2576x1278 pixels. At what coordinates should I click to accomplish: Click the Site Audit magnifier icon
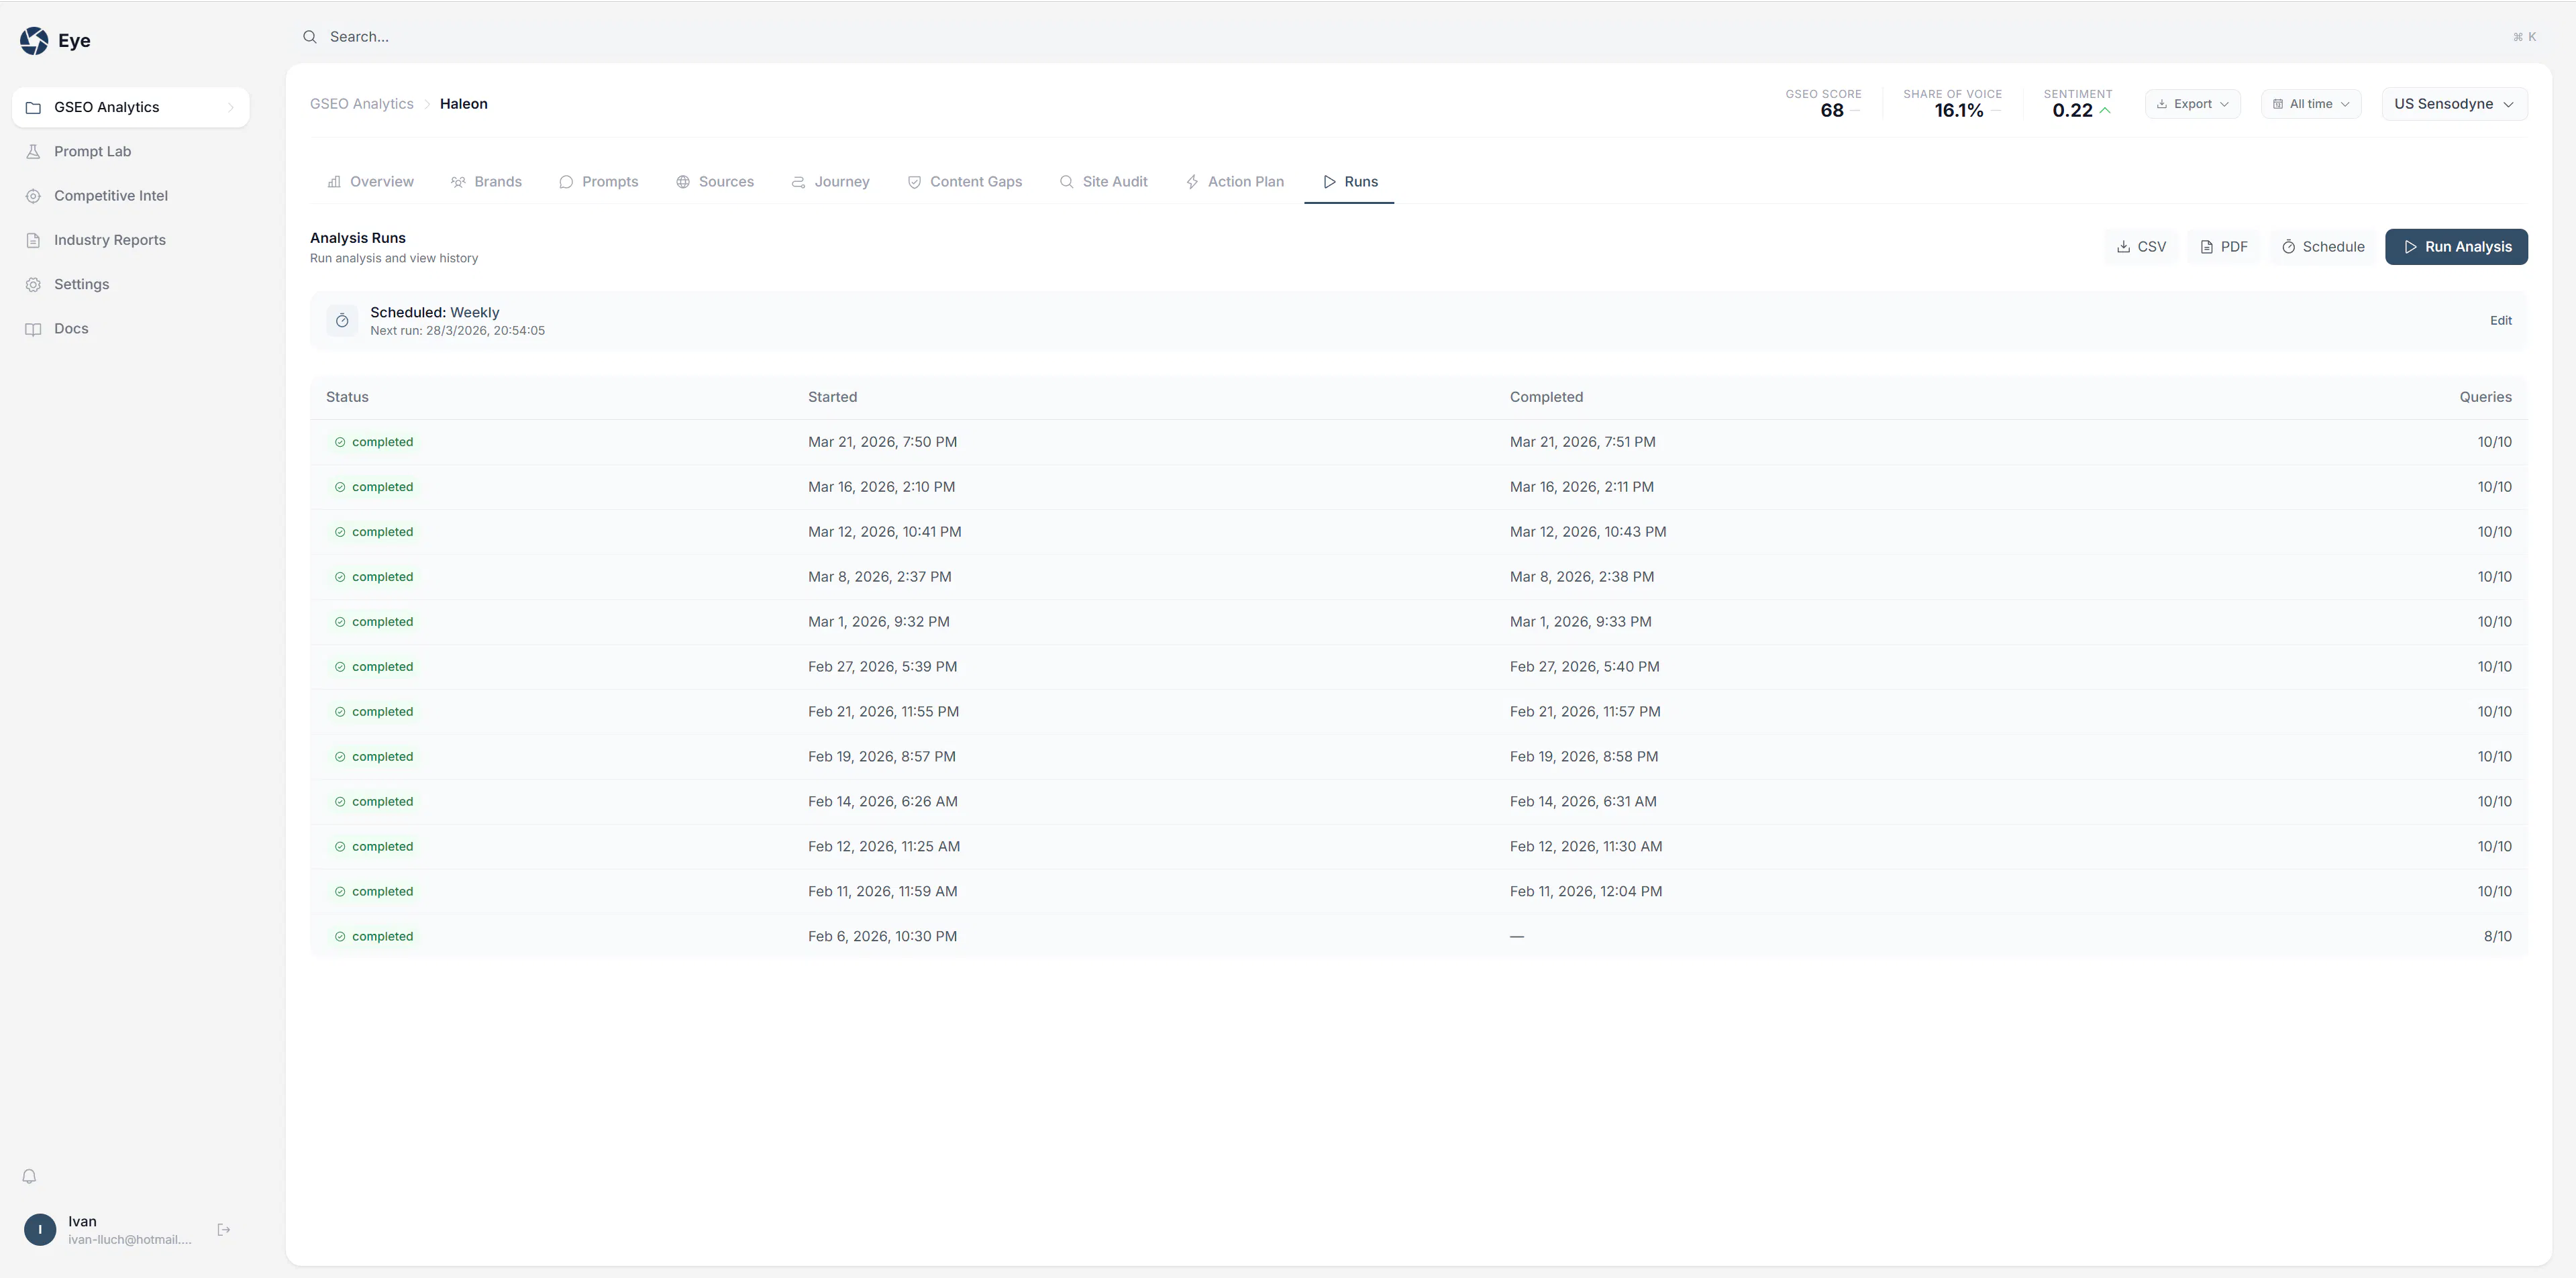click(1066, 182)
